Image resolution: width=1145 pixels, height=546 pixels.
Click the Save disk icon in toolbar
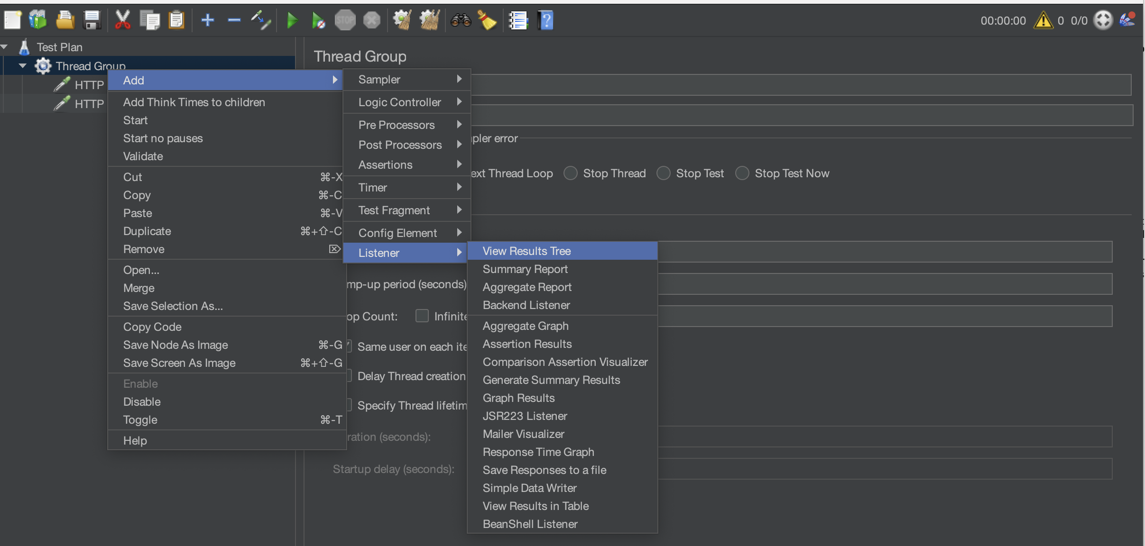click(92, 20)
